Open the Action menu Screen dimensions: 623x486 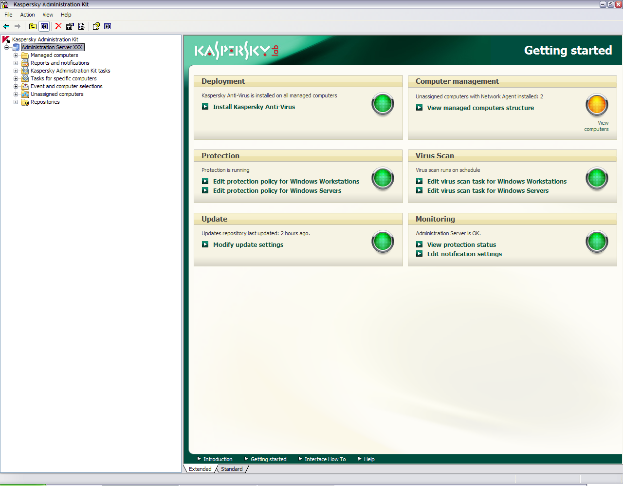[27, 15]
